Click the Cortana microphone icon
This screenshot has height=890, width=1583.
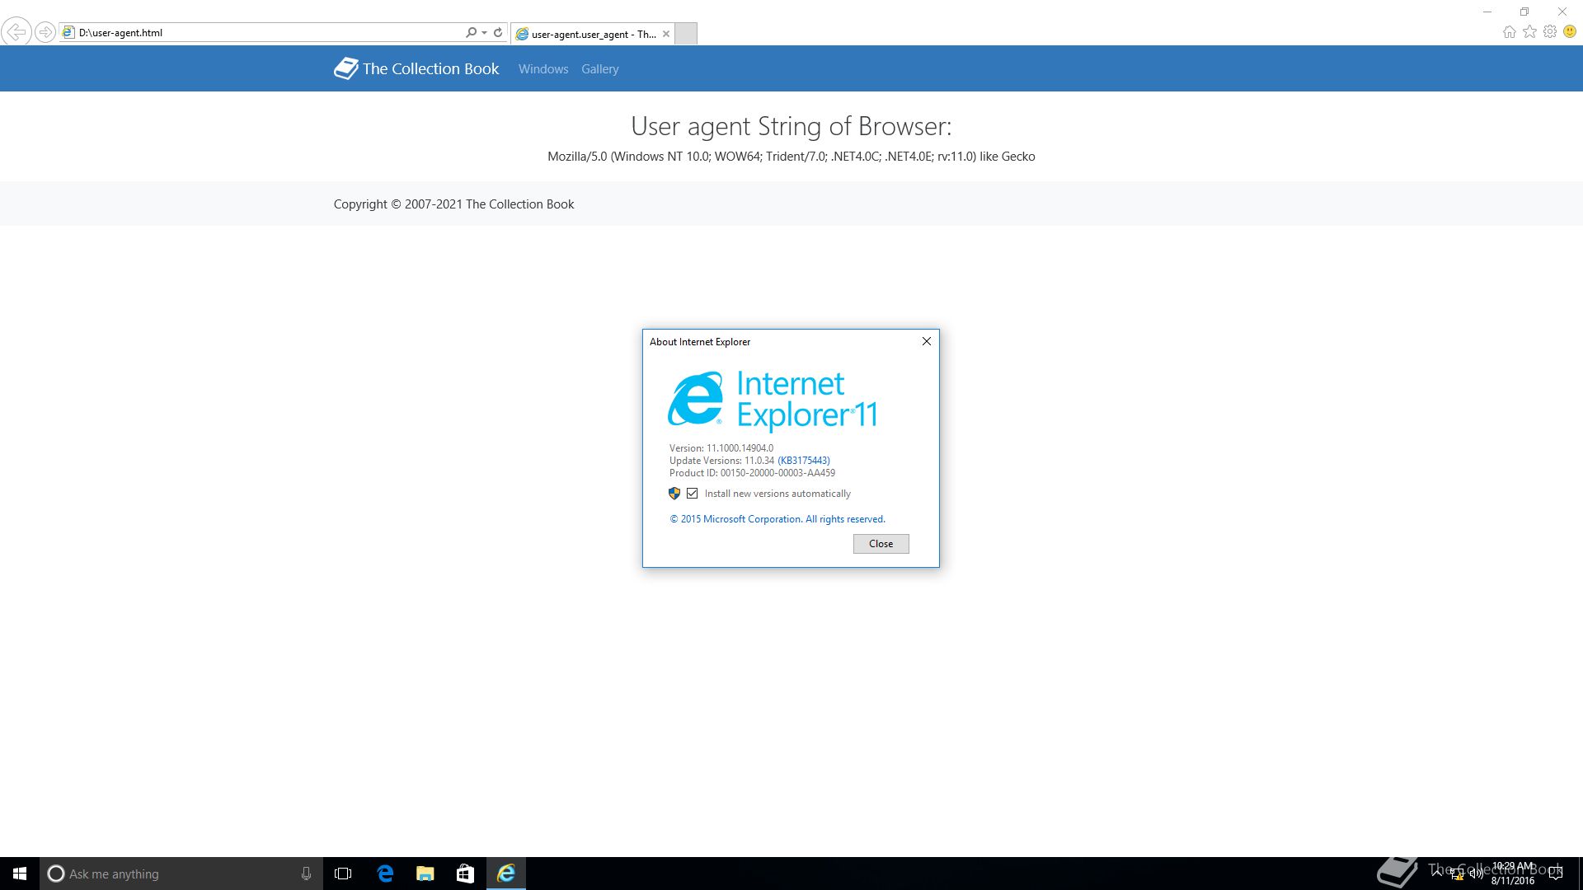(306, 874)
